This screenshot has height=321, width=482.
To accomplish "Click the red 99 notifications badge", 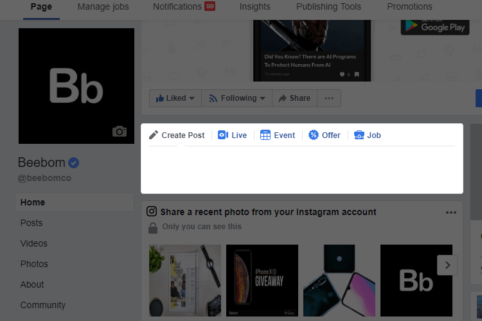I will pyautogui.click(x=210, y=6).
